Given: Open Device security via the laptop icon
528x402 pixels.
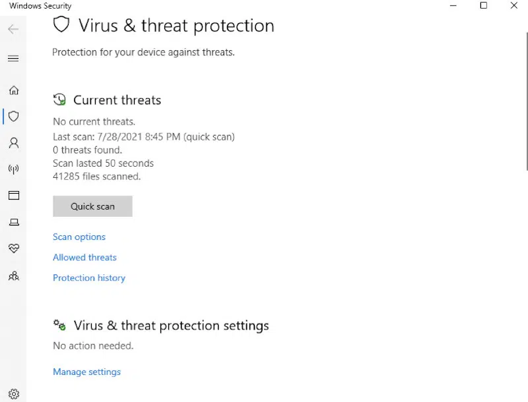Looking at the screenshot, I should click(x=14, y=222).
